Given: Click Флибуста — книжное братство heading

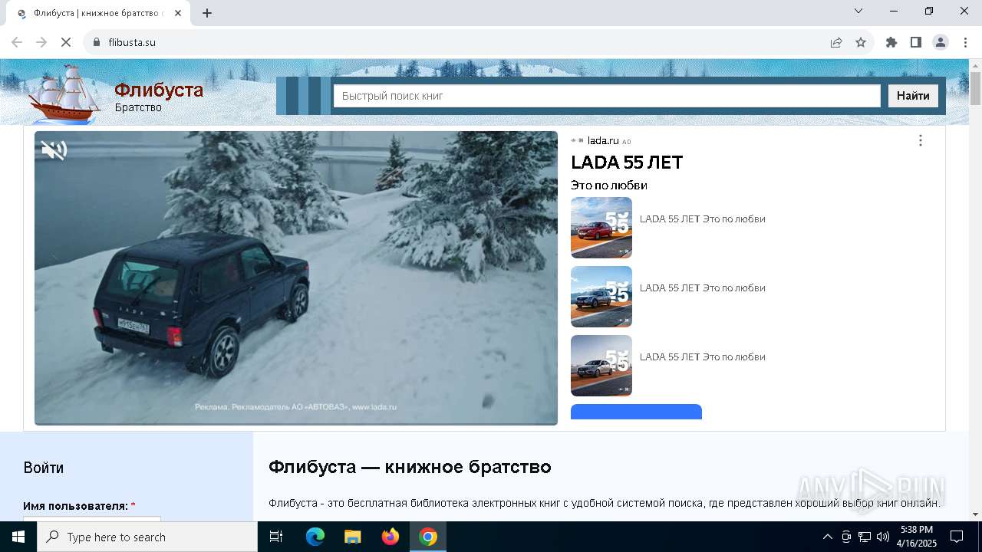Looking at the screenshot, I should [x=410, y=467].
